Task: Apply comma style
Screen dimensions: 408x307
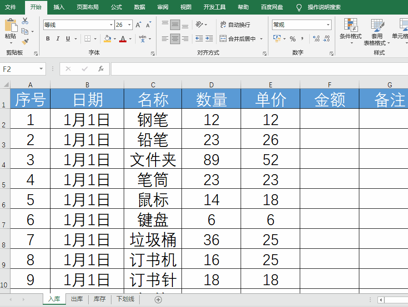Action: pos(302,39)
